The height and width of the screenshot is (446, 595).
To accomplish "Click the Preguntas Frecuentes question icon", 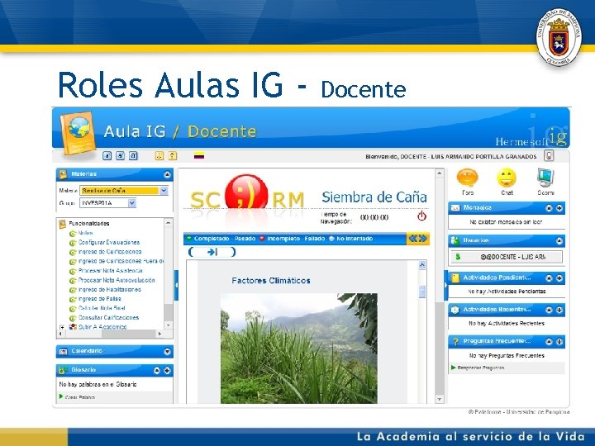I will click(x=455, y=342).
